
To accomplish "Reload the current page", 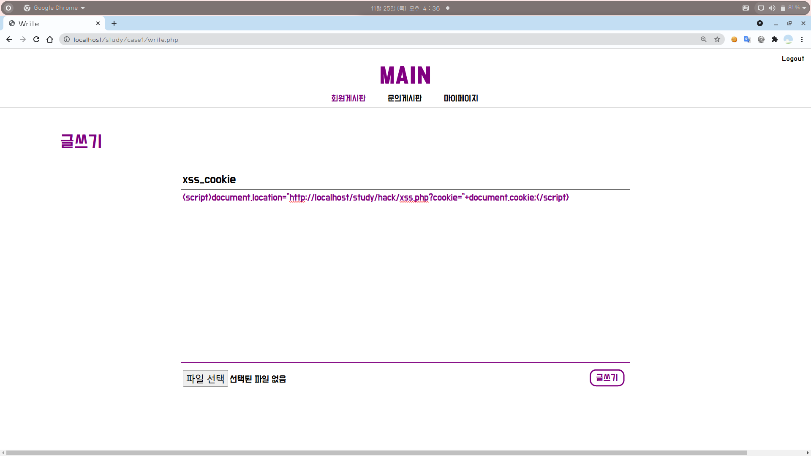I will point(36,39).
